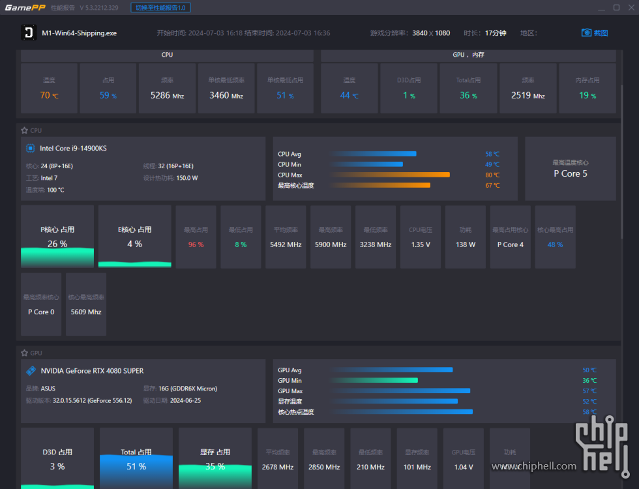Toggle the CPU section star icon
The image size is (639, 489).
point(25,130)
